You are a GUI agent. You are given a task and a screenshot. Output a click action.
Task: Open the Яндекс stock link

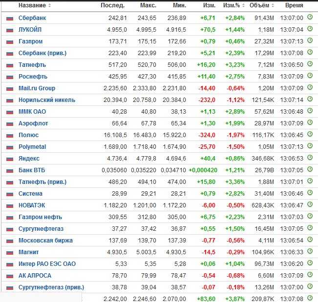pos(29,159)
